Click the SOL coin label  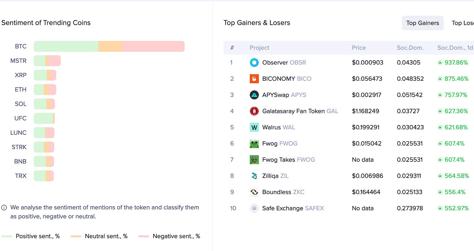tap(21, 104)
